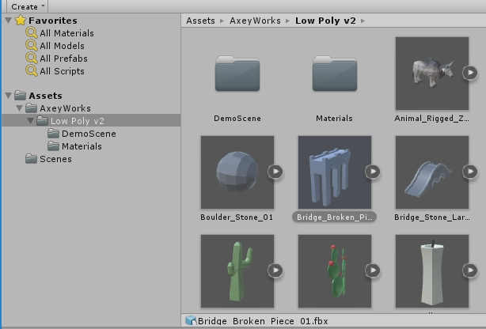
Task: Select the All Materials saved search
Action: [66, 33]
